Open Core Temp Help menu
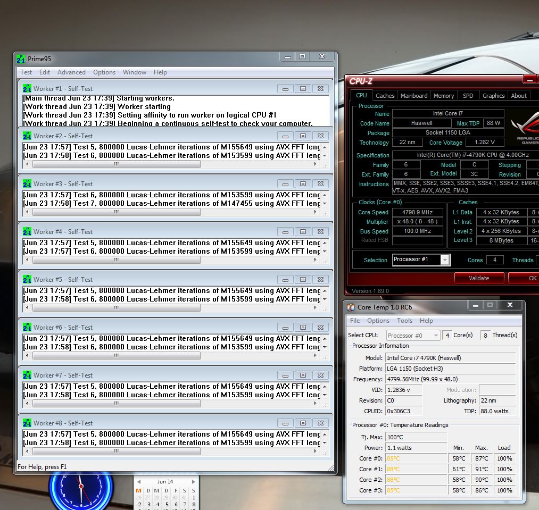The width and height of the screenshot is (539, 510). [426, 321]
